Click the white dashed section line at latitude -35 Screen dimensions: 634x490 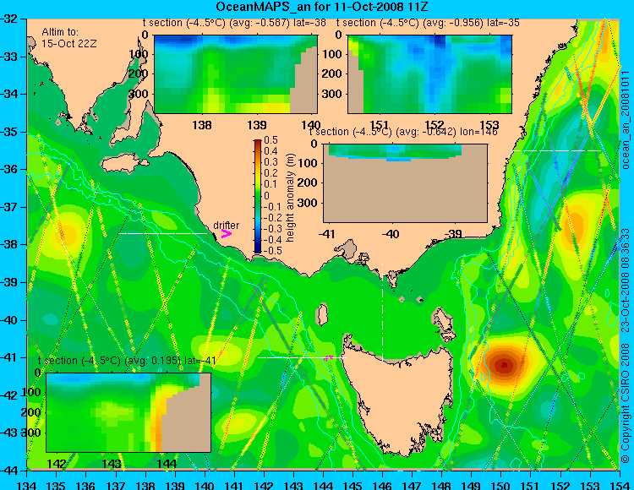pos(557,150)
